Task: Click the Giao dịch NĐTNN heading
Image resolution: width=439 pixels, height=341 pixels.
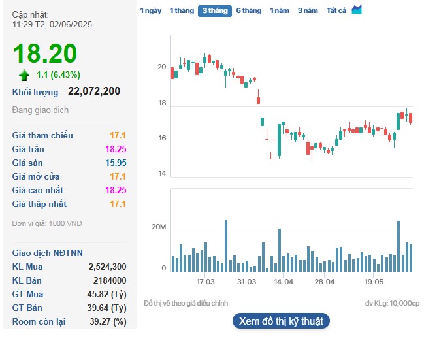Action: 48,253
